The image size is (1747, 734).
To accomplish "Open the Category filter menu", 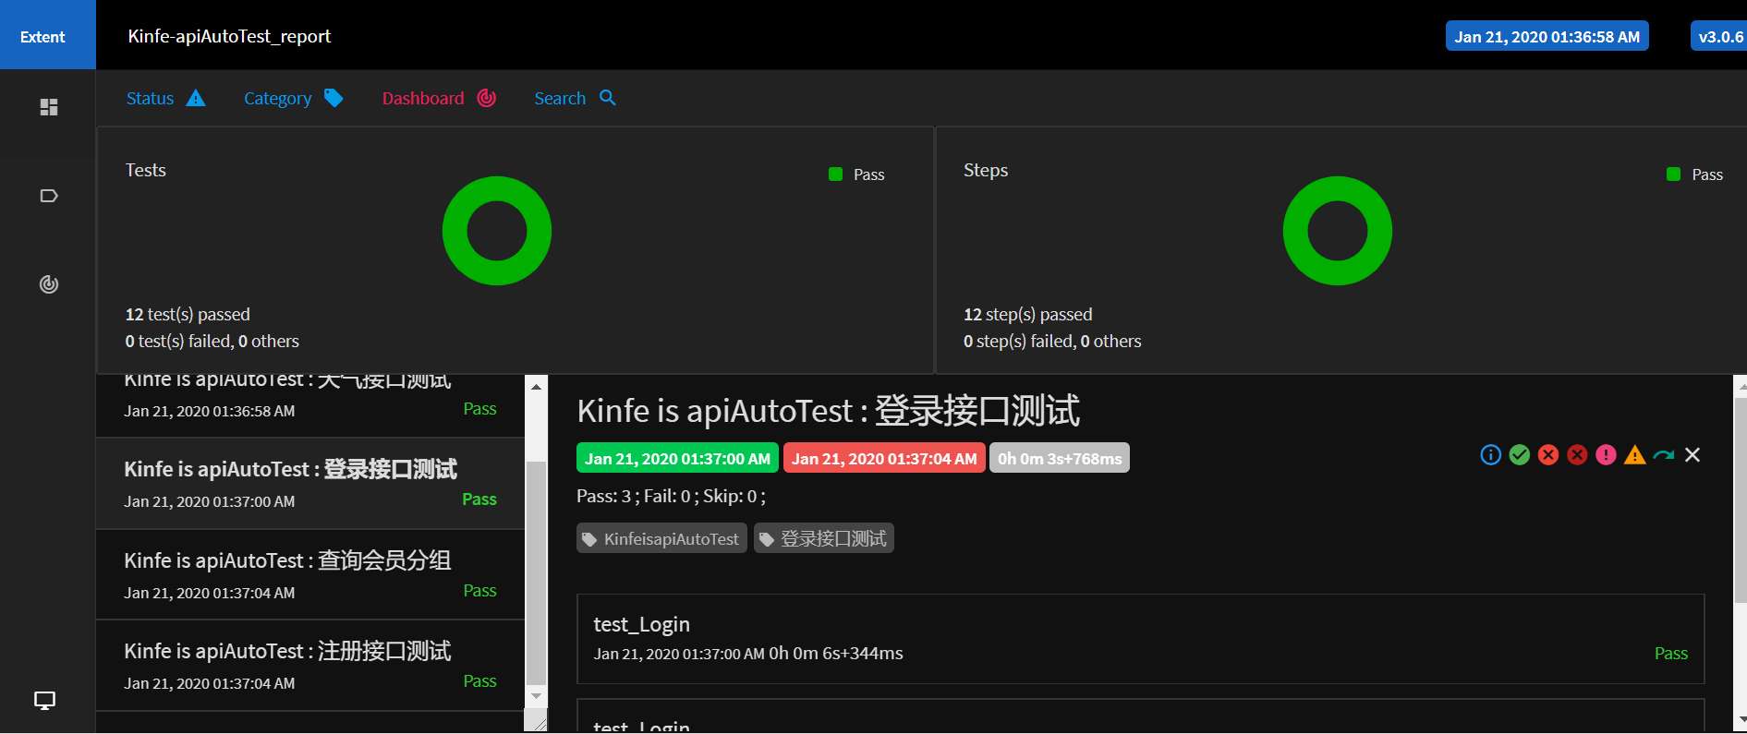I will point(294,98).
